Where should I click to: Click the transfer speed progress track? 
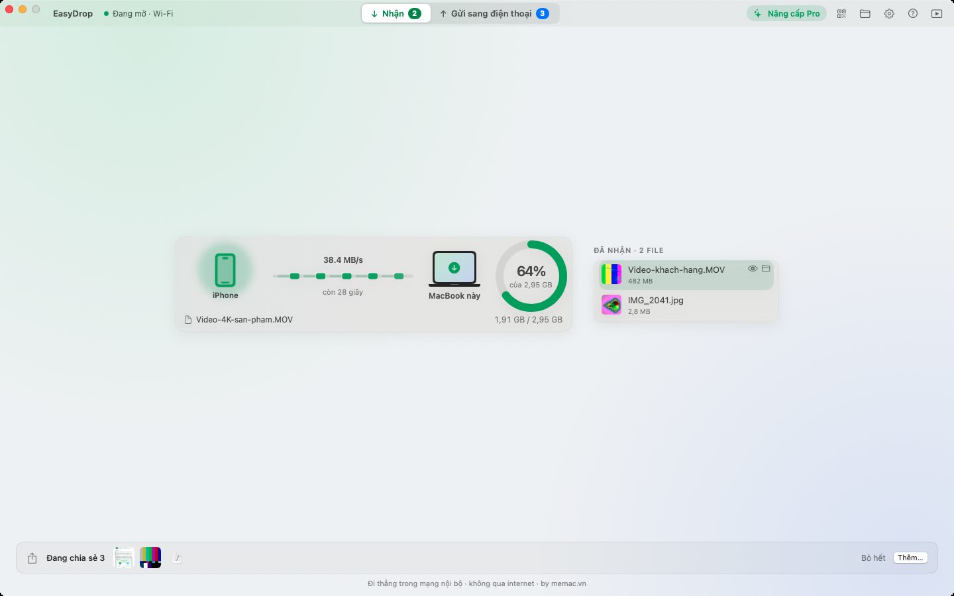coord(343,276)
